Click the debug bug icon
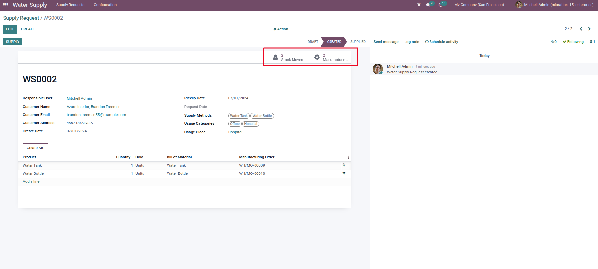598x269 pixels. click(x=419, y=5)
